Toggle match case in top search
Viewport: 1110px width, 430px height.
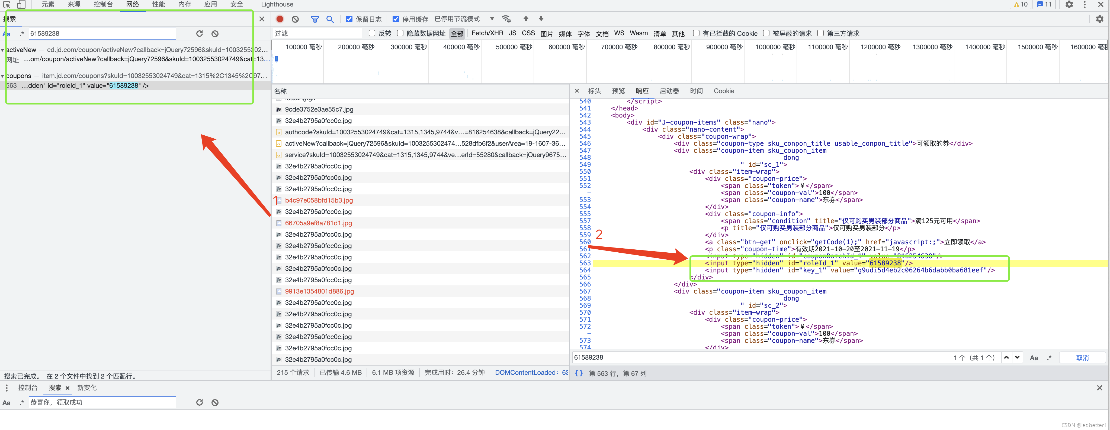tap(7, 34)
